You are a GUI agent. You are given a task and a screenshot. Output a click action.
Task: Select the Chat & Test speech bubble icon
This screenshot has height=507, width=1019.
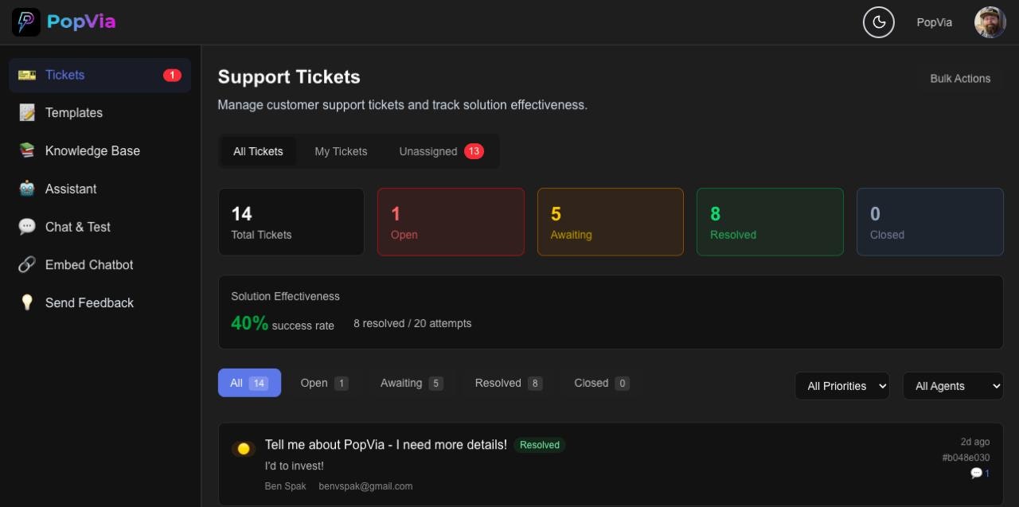[26, 227]
